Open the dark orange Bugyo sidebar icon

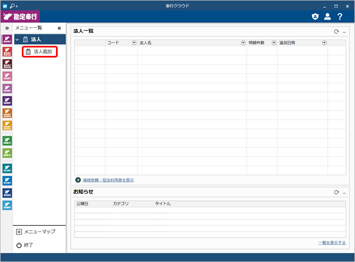tap(7, 113)
